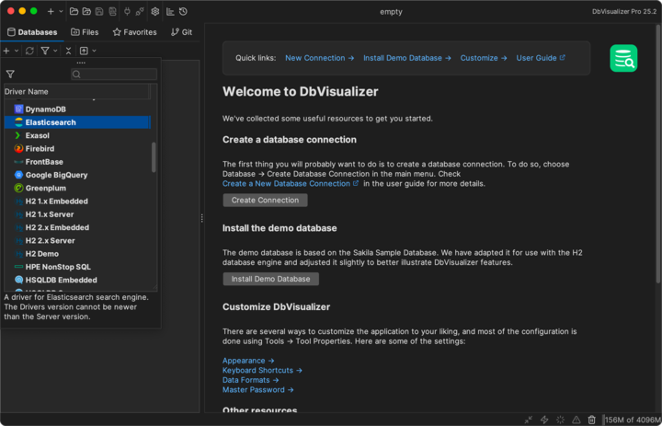Click the refresh icon in Databases toolbar
The height and width of the screenshot is (426, 662).
[29, 51]
